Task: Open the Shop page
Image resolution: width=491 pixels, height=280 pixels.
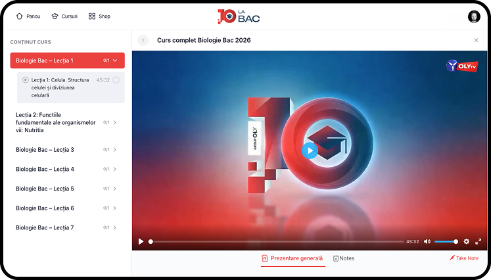Action: 100,16
